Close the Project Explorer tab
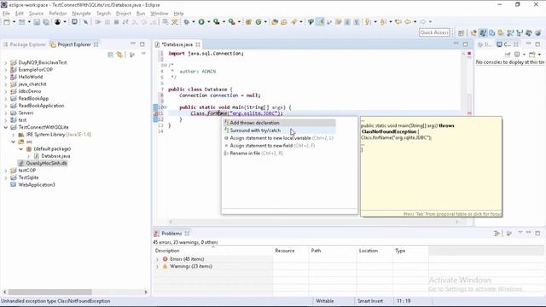 click(96, 44)
